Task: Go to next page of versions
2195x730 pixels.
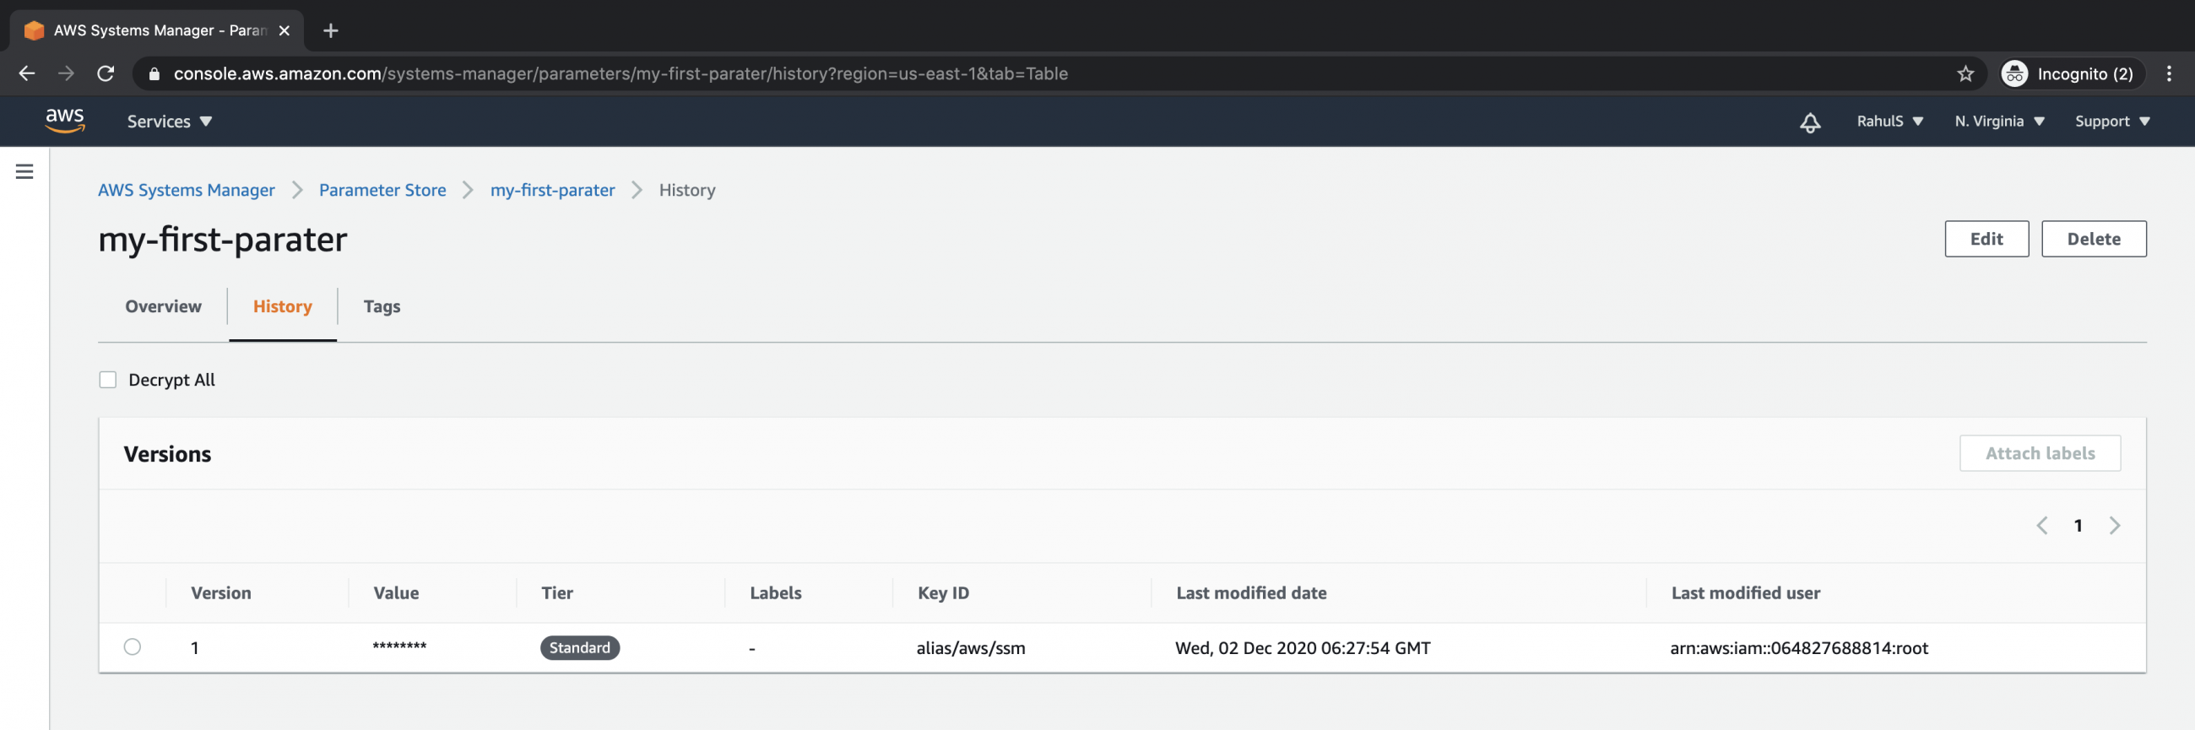Action: pos(2114,526)
